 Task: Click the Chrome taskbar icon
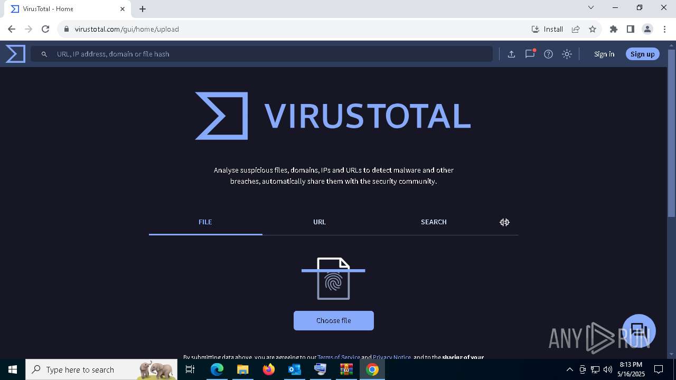[372, 369]
